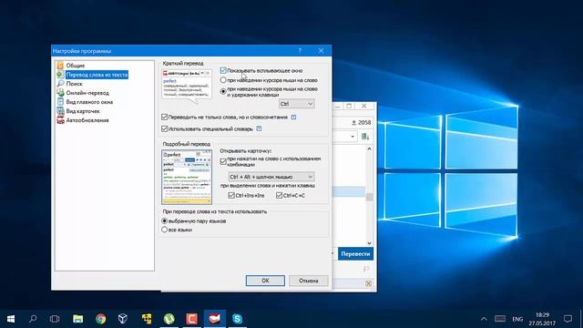
Task: Open Перевод слова из текста category
Action: pyautogui.click(x=97, y=75)
